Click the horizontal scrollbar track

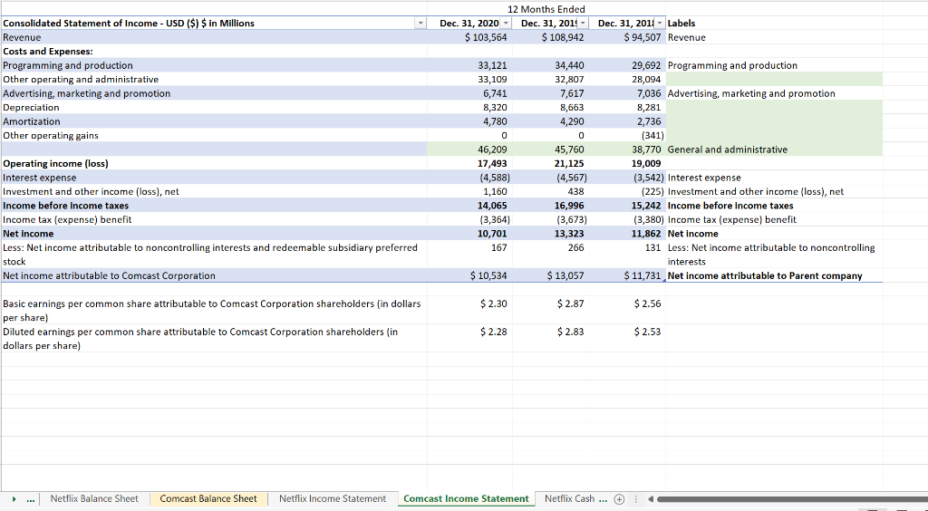792,499
